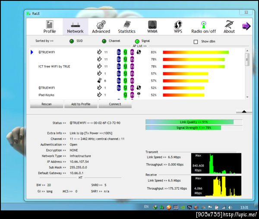Open the About icon
The image size is (259, 219).
point(229,25)
